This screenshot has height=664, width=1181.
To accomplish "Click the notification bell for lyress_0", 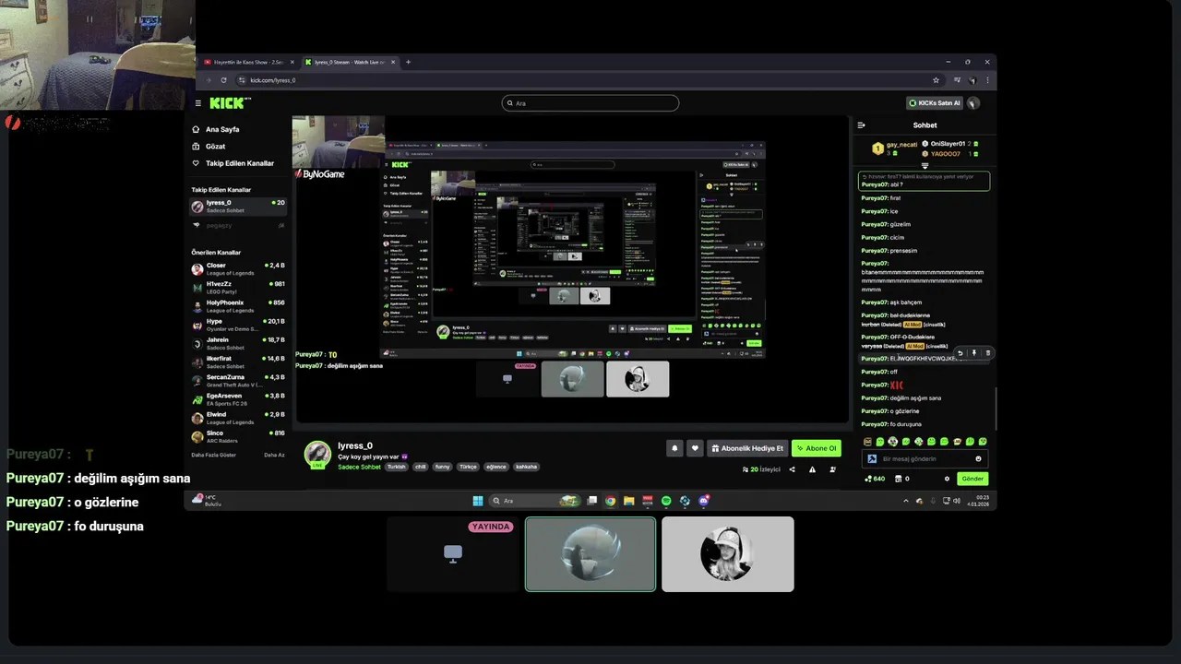I will pos(674,448).
